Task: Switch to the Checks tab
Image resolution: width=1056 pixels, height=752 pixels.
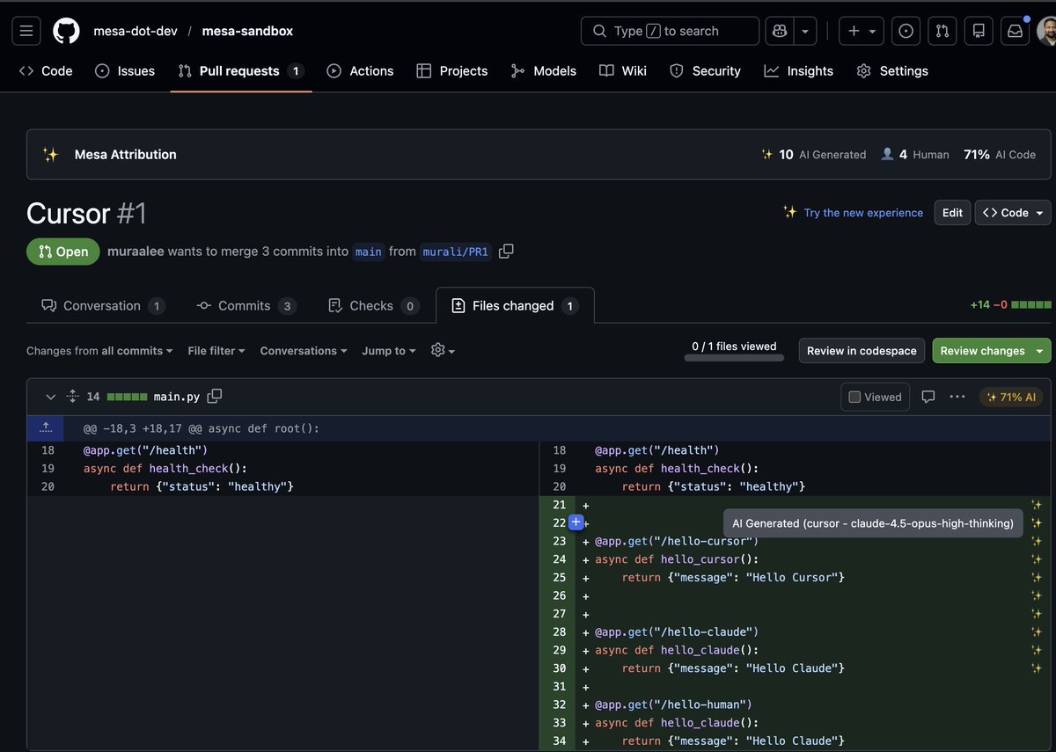Action: pos(372,306)
